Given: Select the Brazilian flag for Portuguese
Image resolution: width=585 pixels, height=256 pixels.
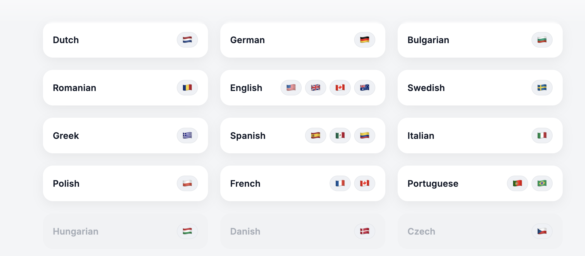Looking at the screenshot, I should tap(542, 183).
